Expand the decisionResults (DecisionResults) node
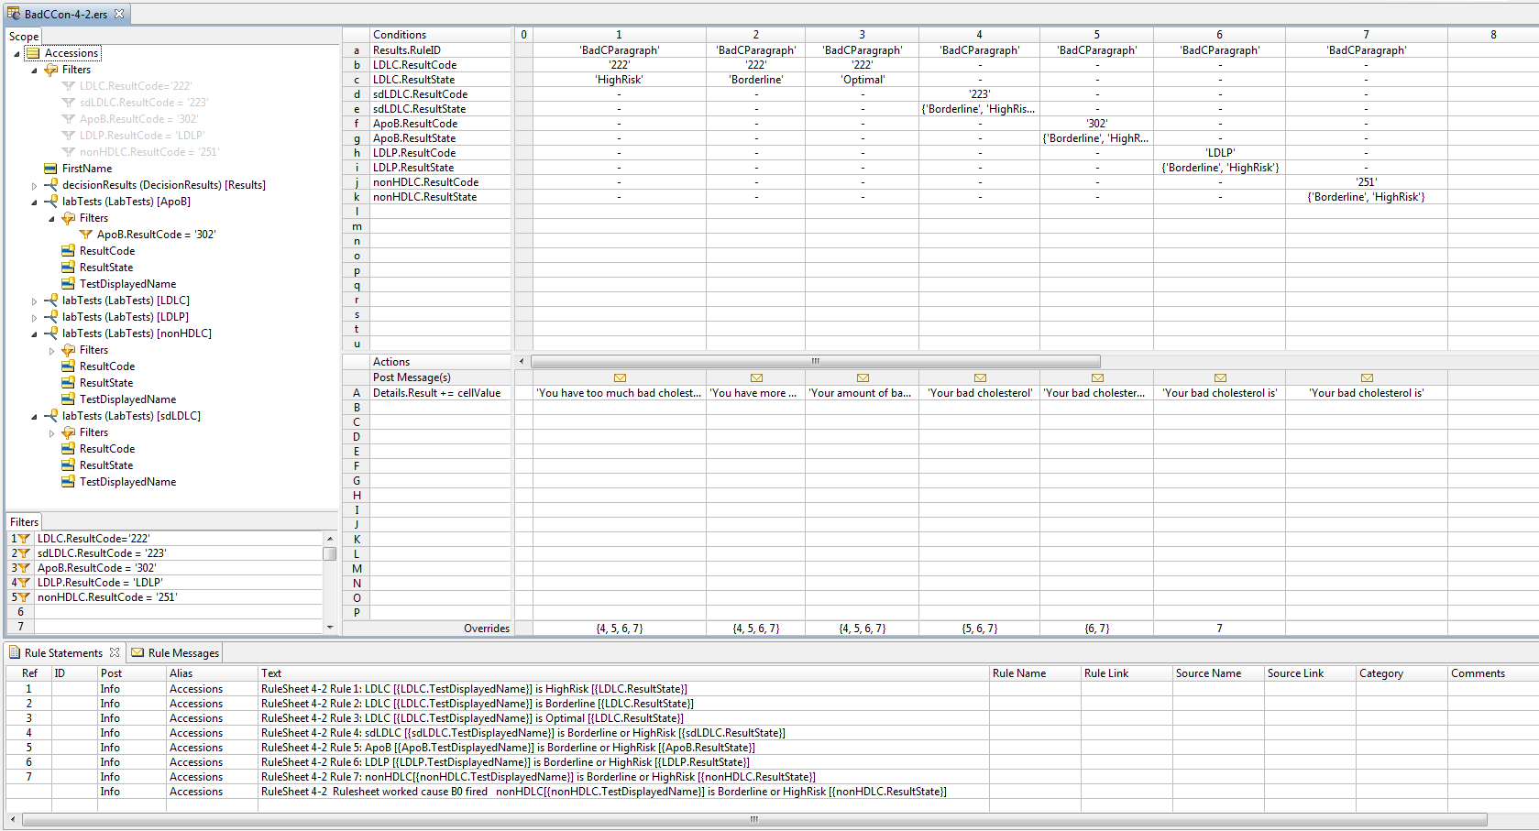1539x831 pixels. 35,186
